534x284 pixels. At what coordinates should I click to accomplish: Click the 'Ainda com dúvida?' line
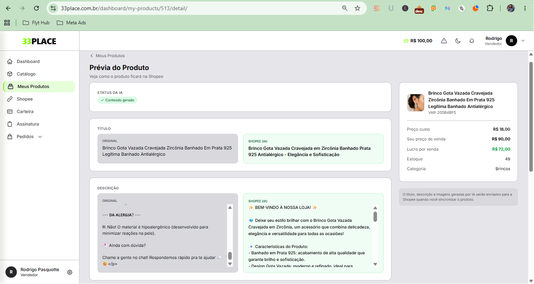click(124, 245)
